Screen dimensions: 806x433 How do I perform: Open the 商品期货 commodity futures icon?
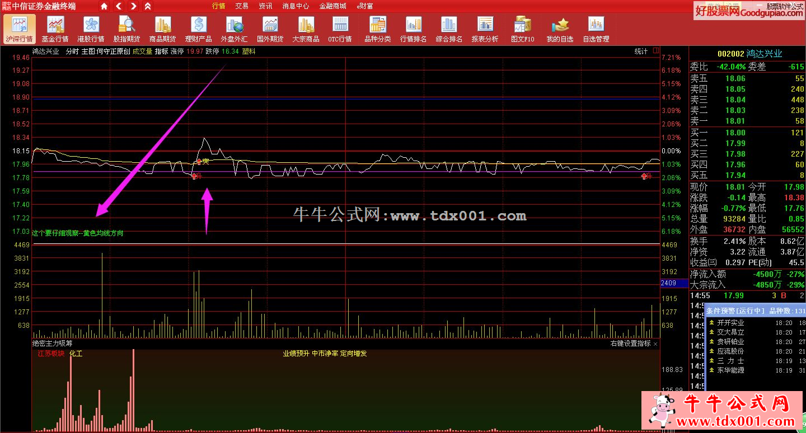tap(163, 29)
